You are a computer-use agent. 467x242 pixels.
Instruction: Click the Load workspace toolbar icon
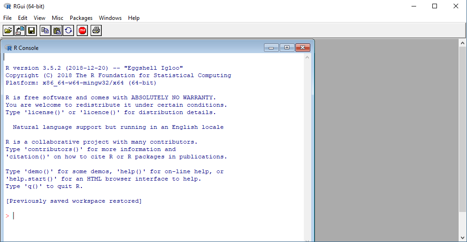pos(20,30)
